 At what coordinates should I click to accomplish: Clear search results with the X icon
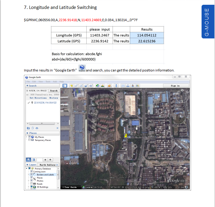57,128
